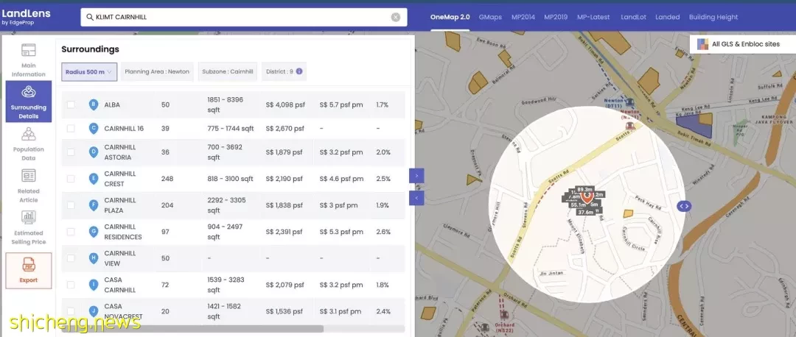796x337 pixels.
Task: Click CAIRNHILL PLAZA rent S$ 3 psf pm
Action: [x=338, y=205]
